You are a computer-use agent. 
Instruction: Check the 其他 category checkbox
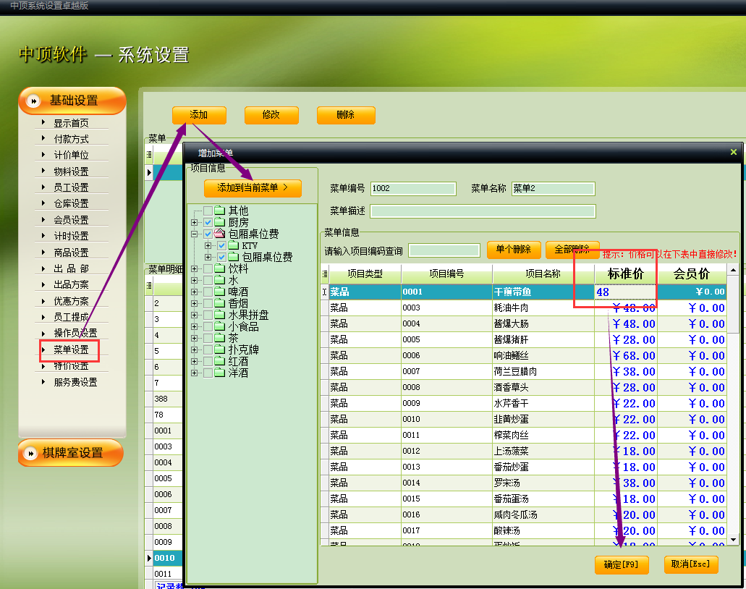pos(208,211)
